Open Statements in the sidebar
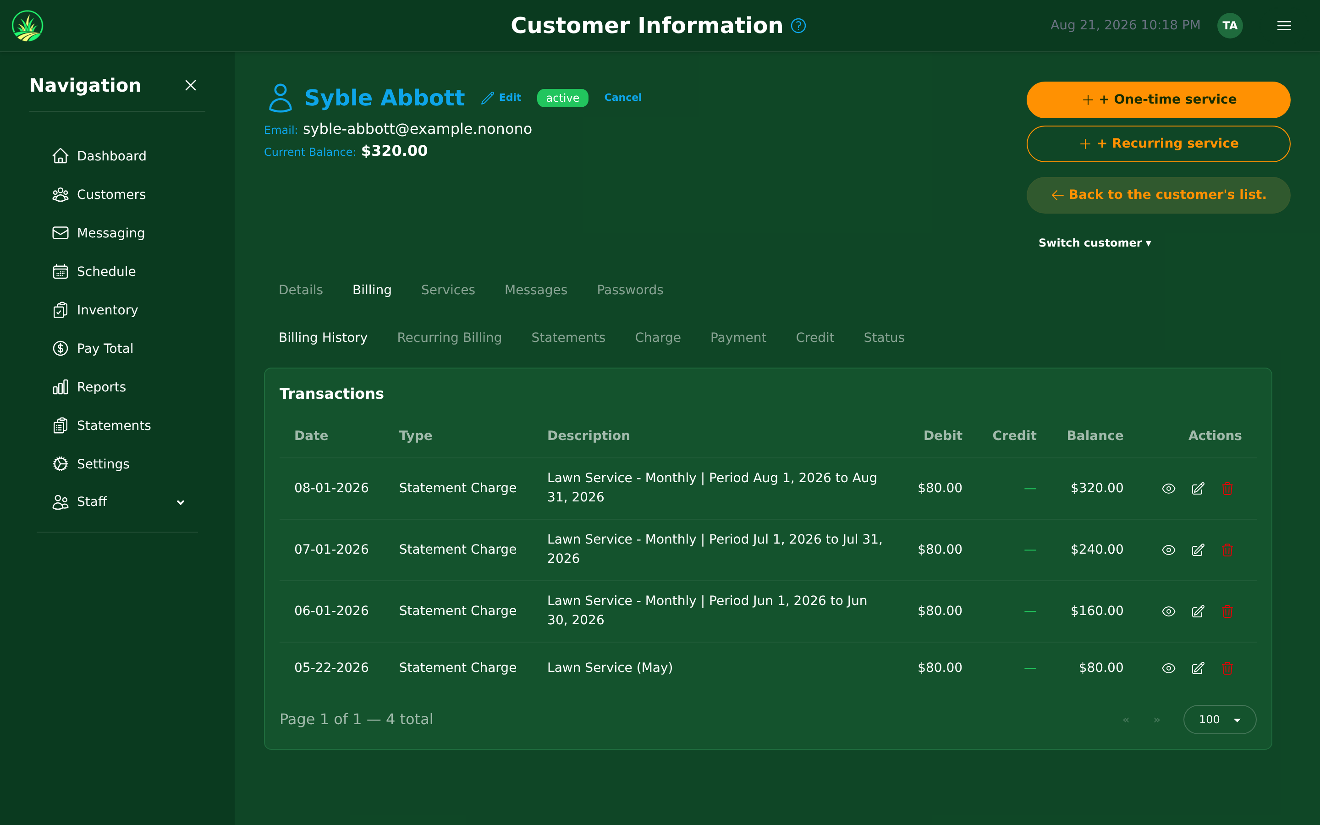Image resolution: width=1320 pixels, height=825 pixels. [x=101, y=426]
